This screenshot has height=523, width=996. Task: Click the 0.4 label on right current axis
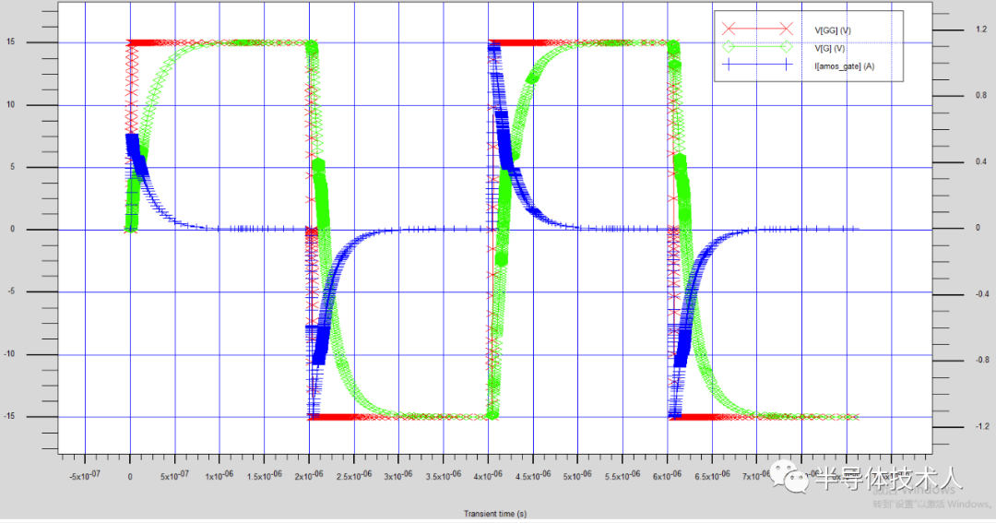pyautogui.click(x=981, y=161)
